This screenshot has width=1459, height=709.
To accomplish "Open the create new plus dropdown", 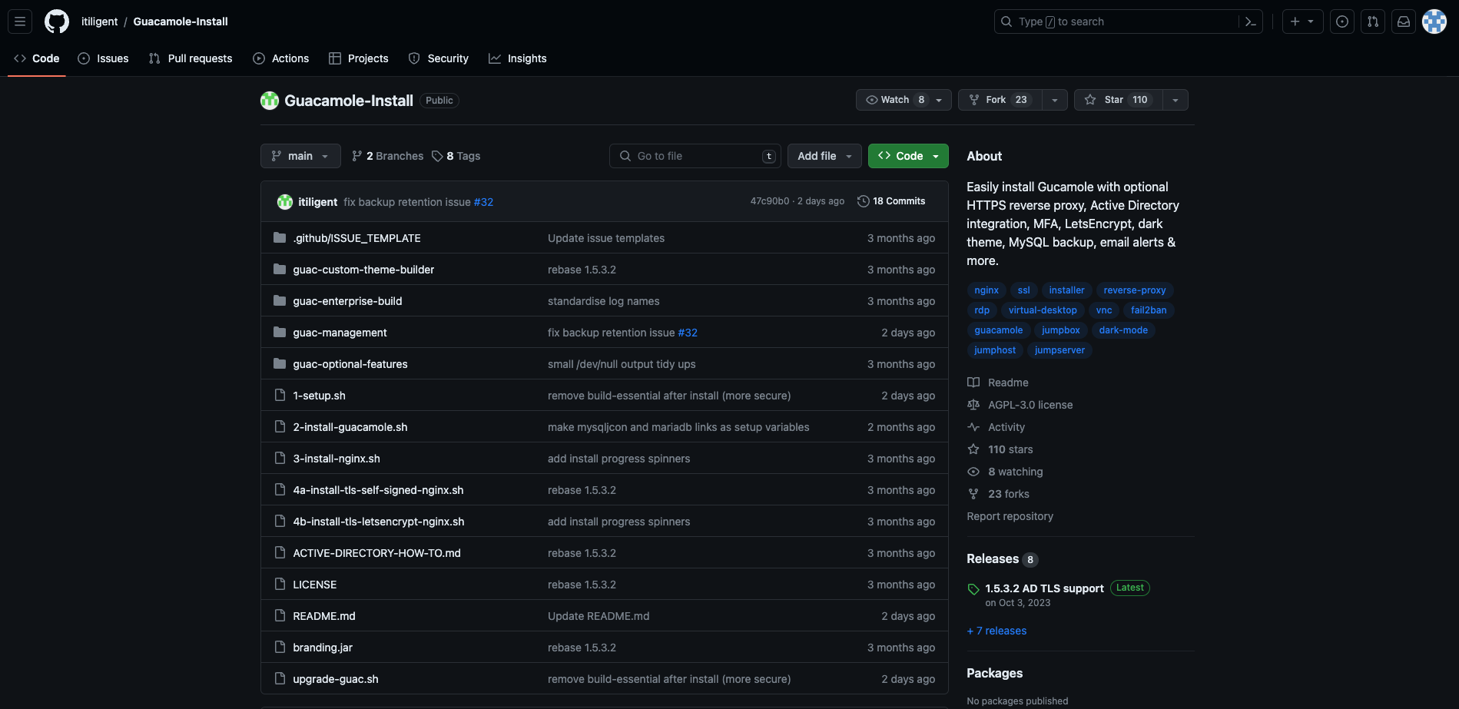I will [1302, 22].
